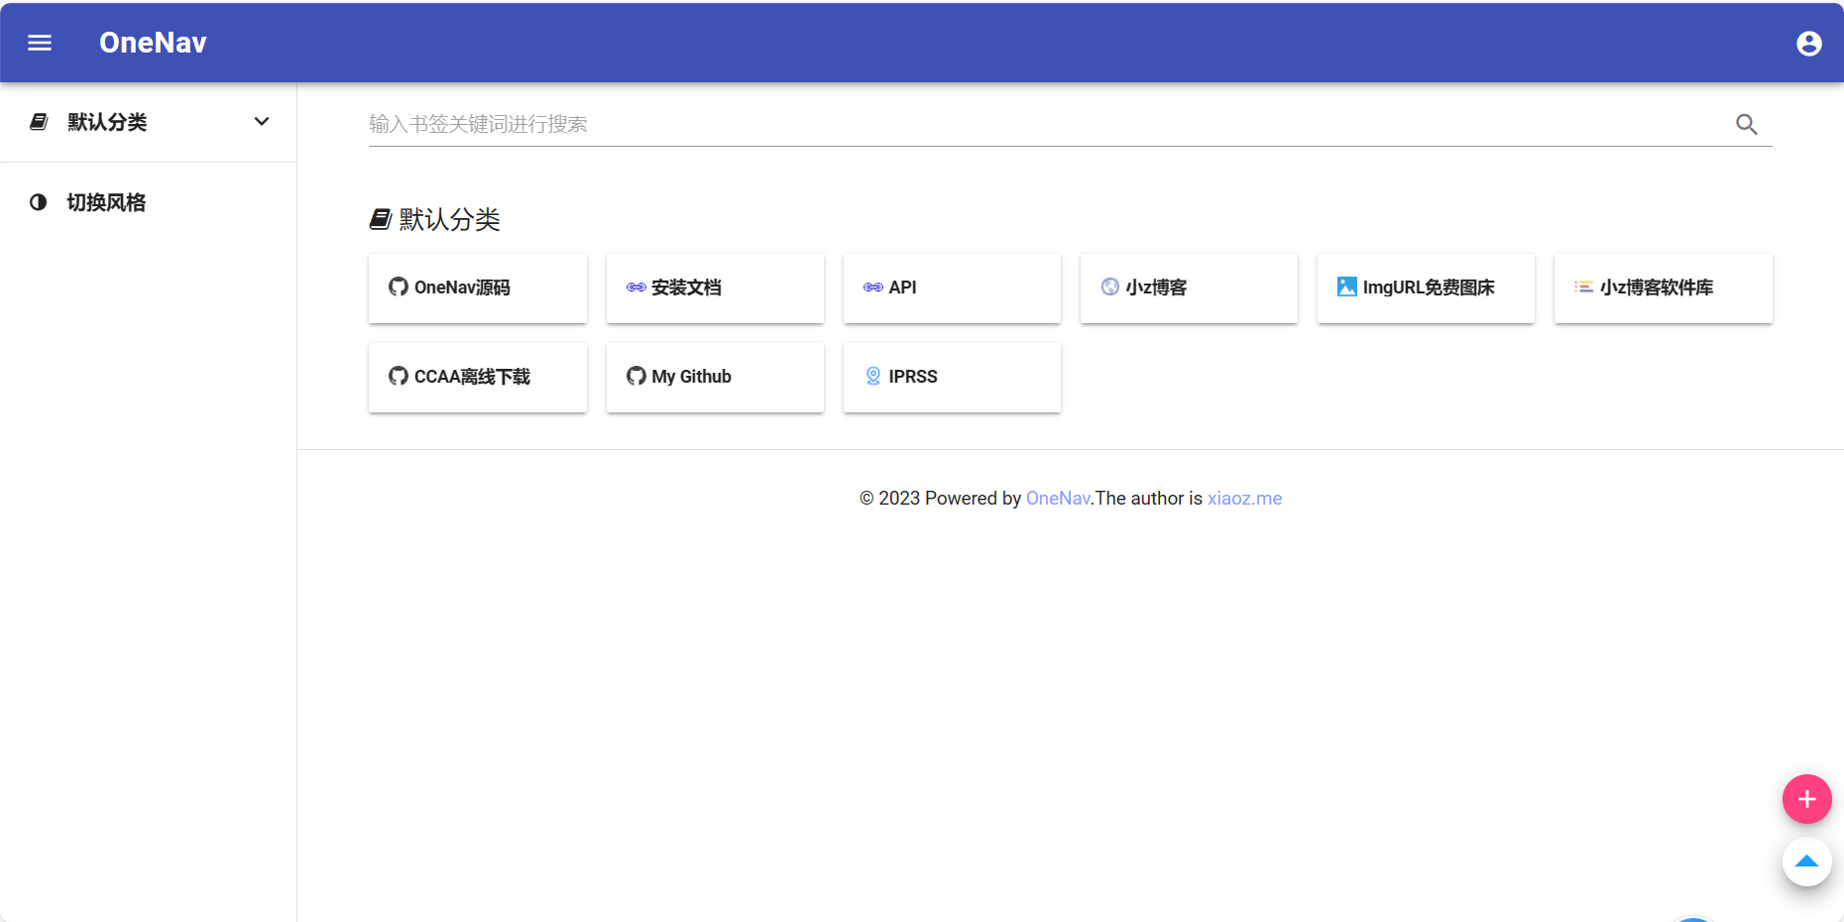Screen dimensions: 1844x922
Task: Click the search magnifier icon
Action: pos(1746,124)
